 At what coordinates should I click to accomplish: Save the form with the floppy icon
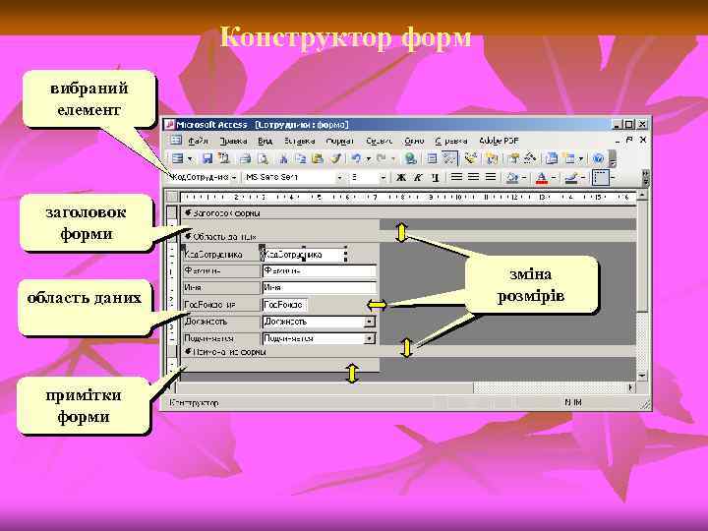click(207, 158)
